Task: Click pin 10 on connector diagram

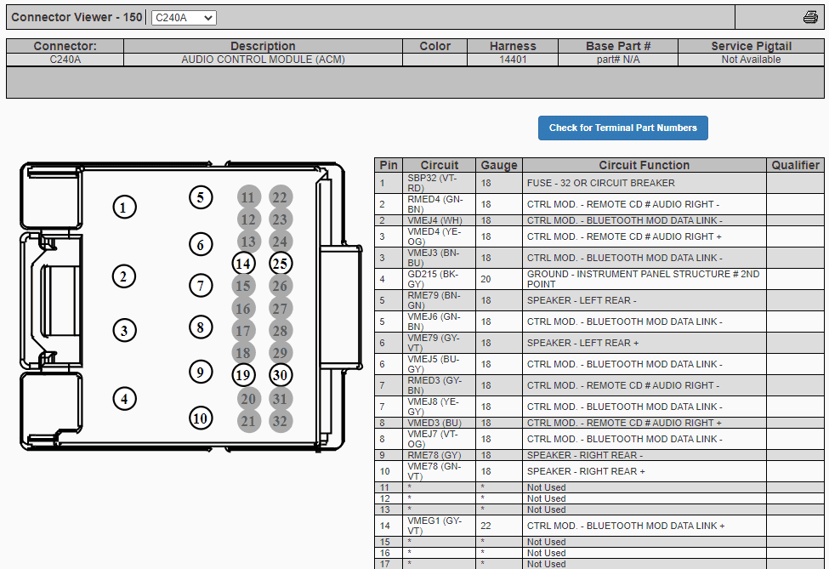Action: [x=201, y=418]
